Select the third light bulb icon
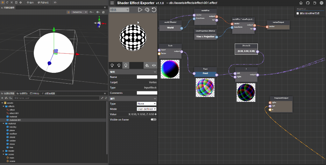This screenshot has width=326, height=165. click(126, 65)
